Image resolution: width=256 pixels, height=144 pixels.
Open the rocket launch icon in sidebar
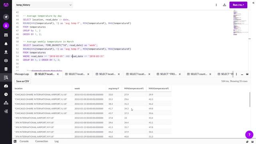point(6,17)
